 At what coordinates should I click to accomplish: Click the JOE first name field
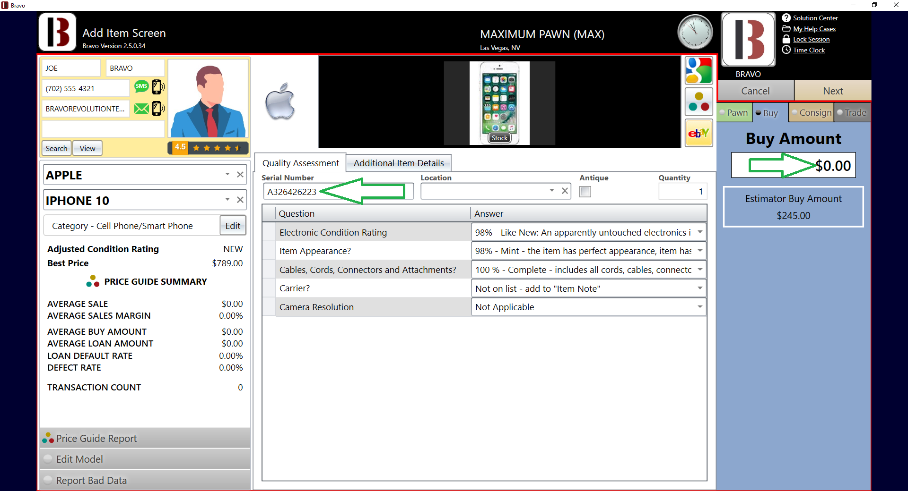71,68
